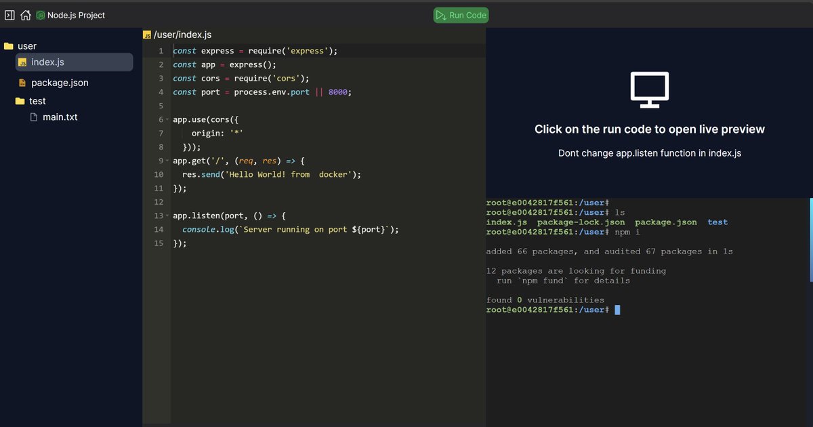Image resolution: width=813 pixels, height=427 pixels.
Task: Click the 'npm i' command line
Action: pos(563,232)
